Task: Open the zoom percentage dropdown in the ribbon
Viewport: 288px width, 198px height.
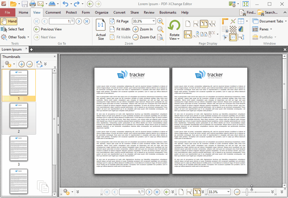Action: click(153, 21)
